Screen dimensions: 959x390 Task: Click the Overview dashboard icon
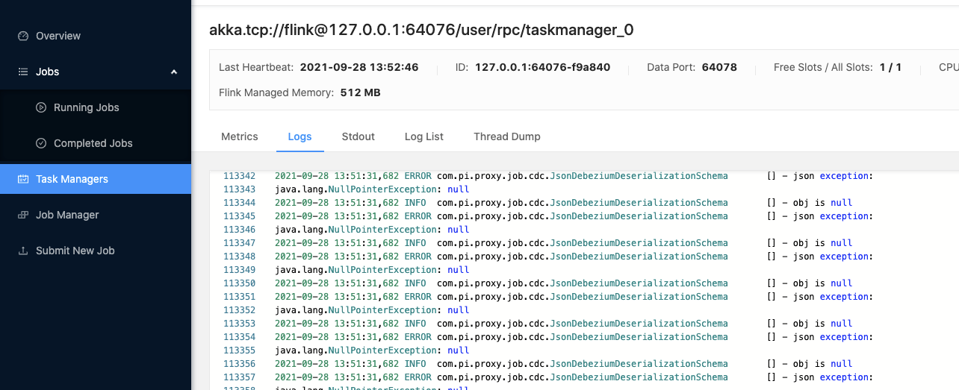pos(23,36)
